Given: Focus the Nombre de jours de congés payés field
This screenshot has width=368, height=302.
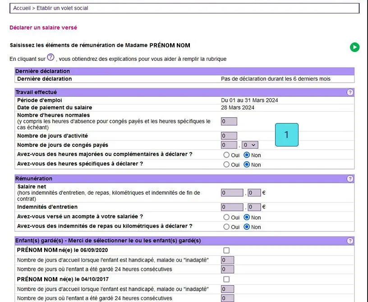Looking at the screenshot, I should click(x=229, y=145).
